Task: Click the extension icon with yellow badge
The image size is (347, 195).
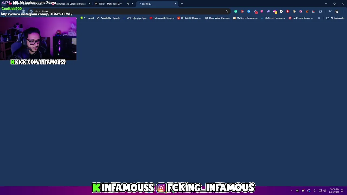Action: pyautogui.click(x=275, y=12)
